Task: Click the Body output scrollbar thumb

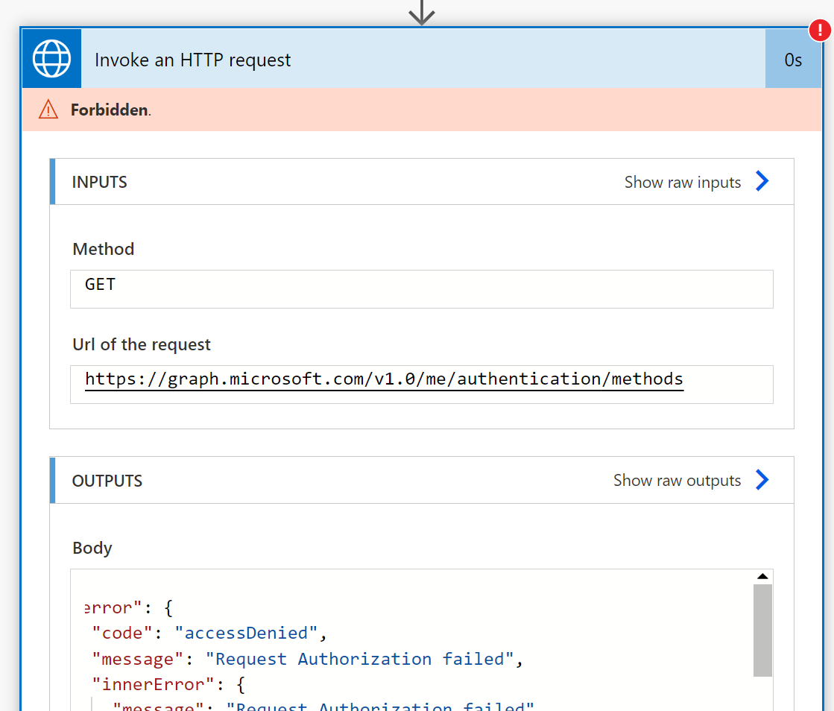Action: [x=762, y=631]
